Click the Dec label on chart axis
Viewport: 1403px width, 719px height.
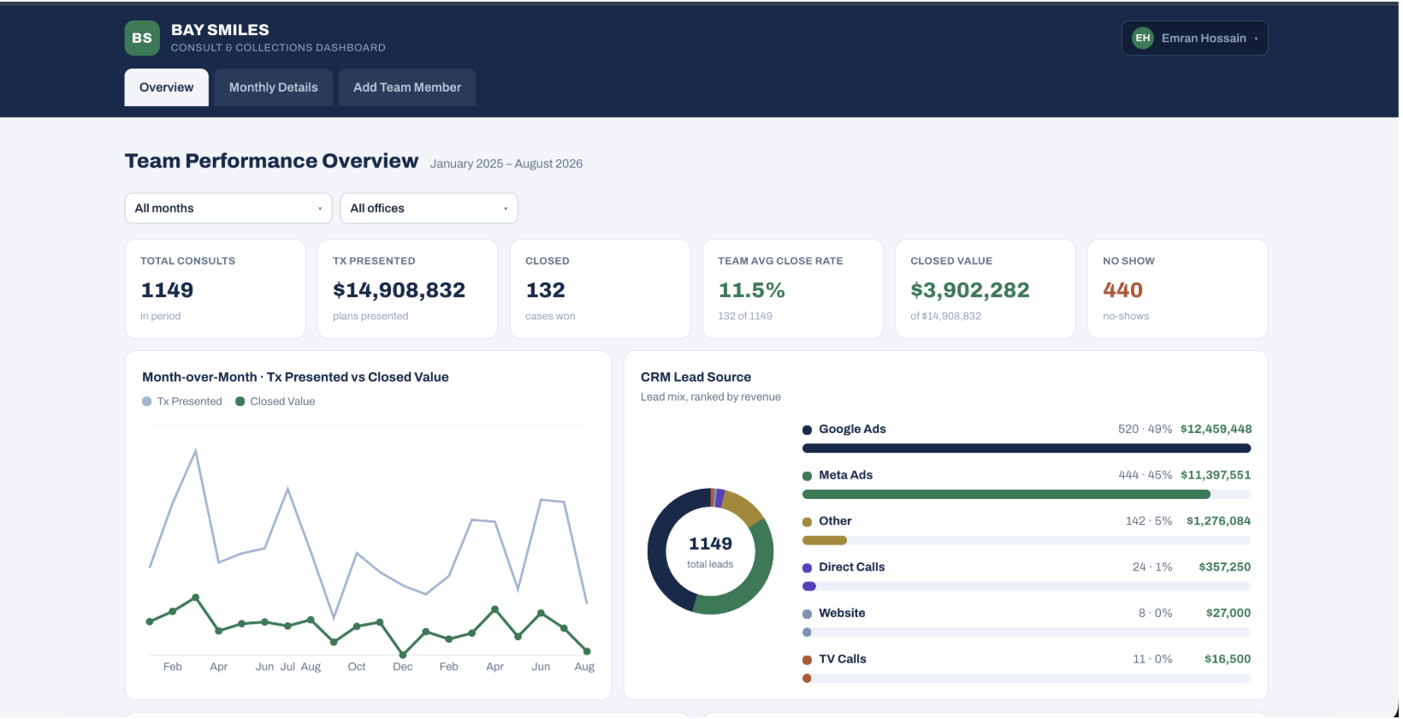(403, 667)
